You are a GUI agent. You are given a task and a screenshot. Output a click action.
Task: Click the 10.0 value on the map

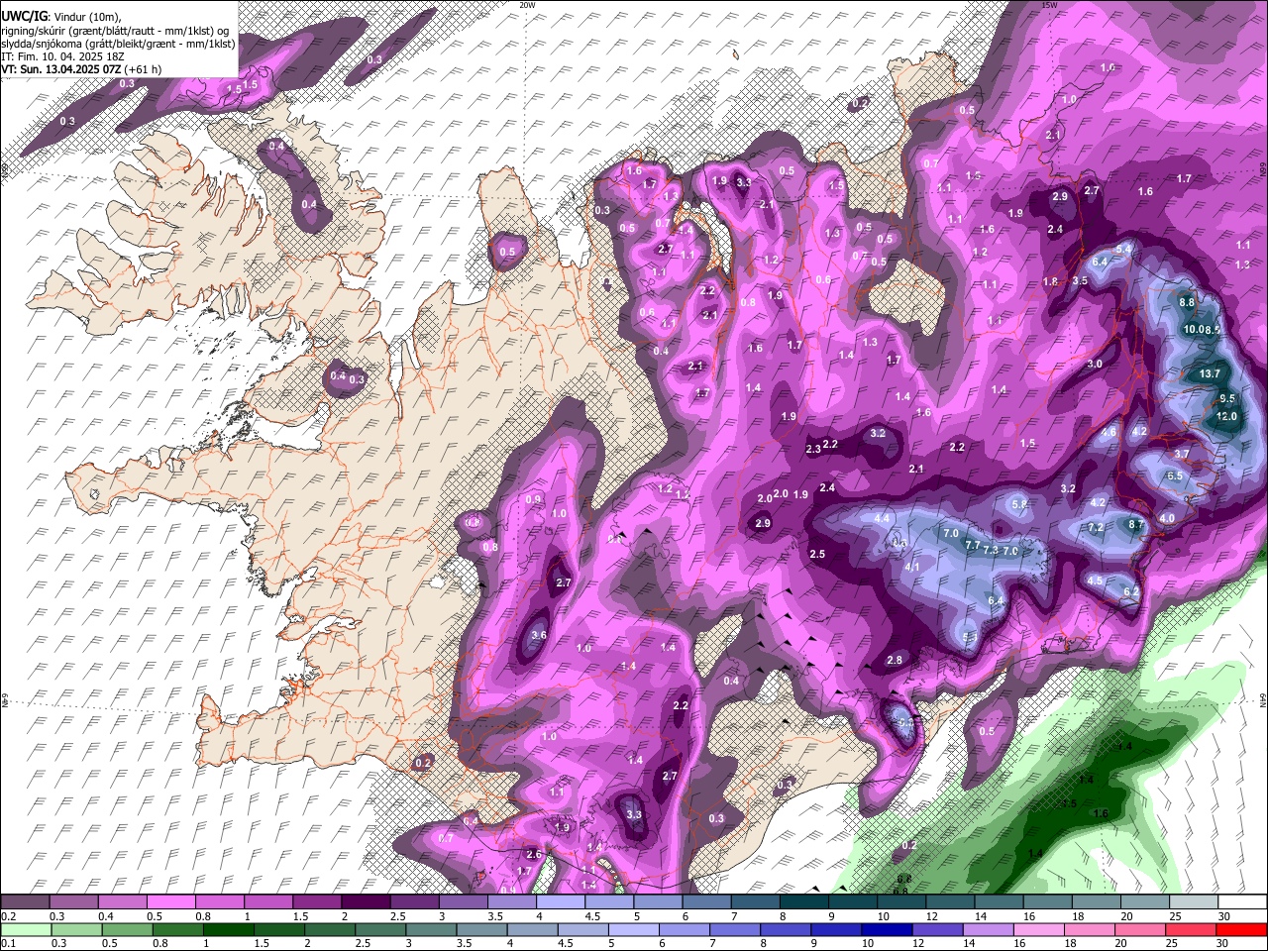coord(1196,329)
